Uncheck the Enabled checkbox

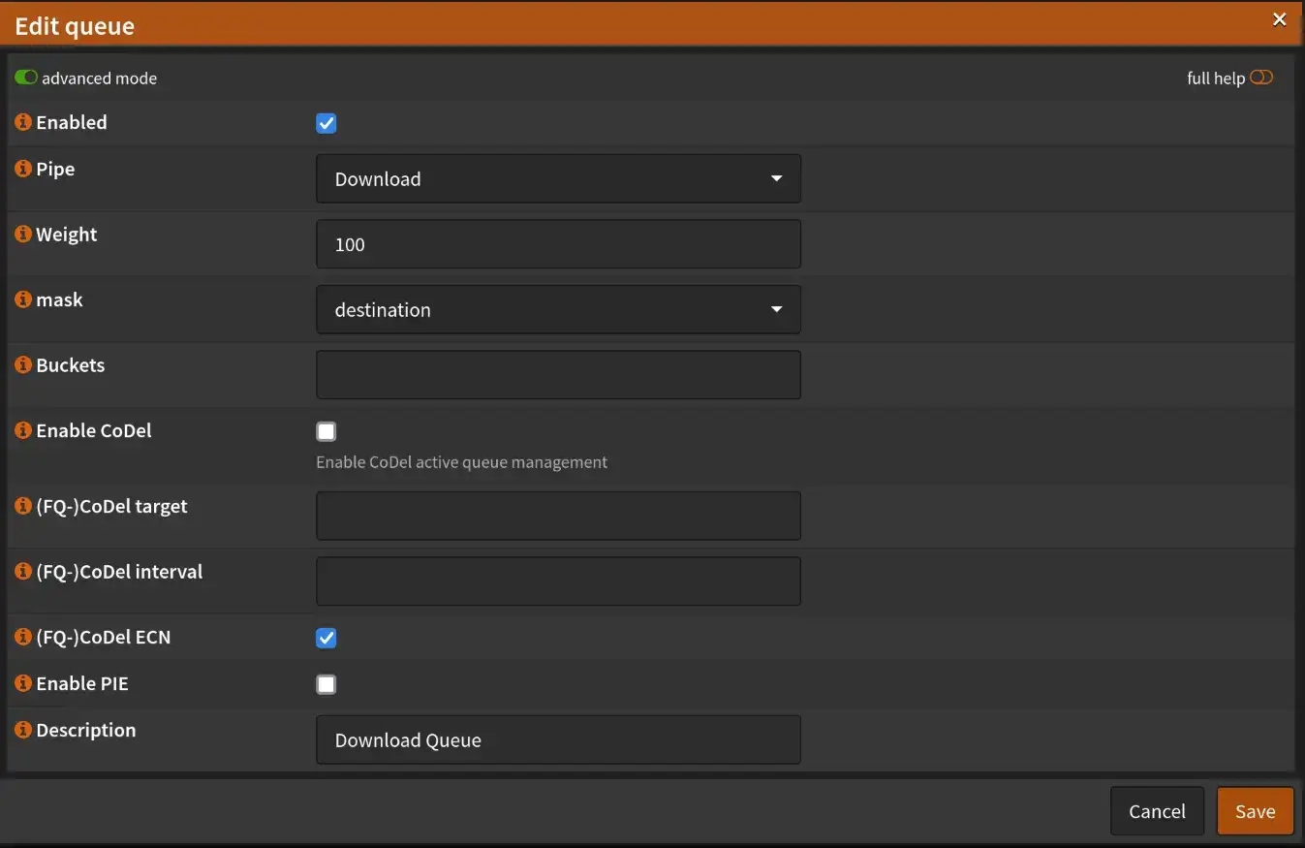(x=326, y=123)
